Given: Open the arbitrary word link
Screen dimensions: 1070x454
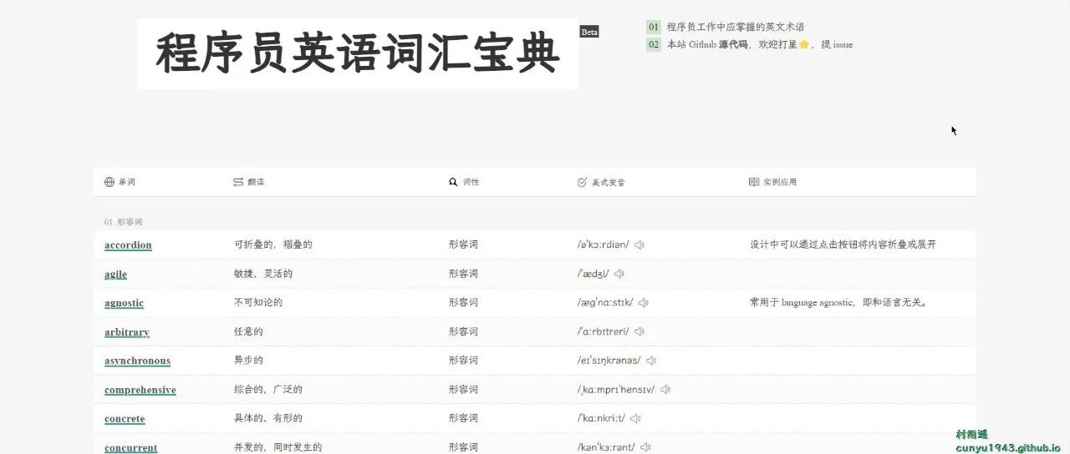Looking at the screenshot, I should click(x=127, y=331).
